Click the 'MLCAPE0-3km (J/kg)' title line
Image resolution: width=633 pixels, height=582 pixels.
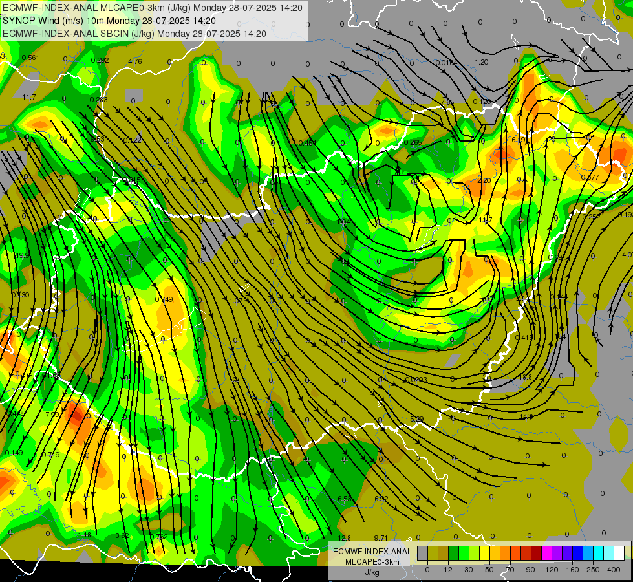tap(153, 8)
